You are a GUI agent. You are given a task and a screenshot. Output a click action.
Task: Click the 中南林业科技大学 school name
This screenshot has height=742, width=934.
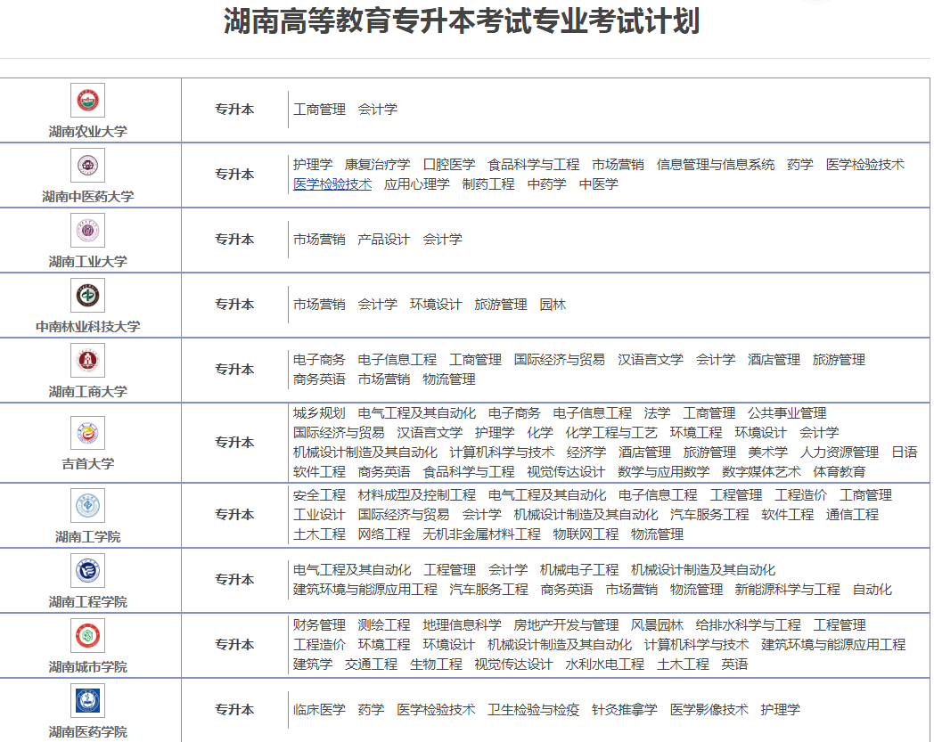coord(87,326)
